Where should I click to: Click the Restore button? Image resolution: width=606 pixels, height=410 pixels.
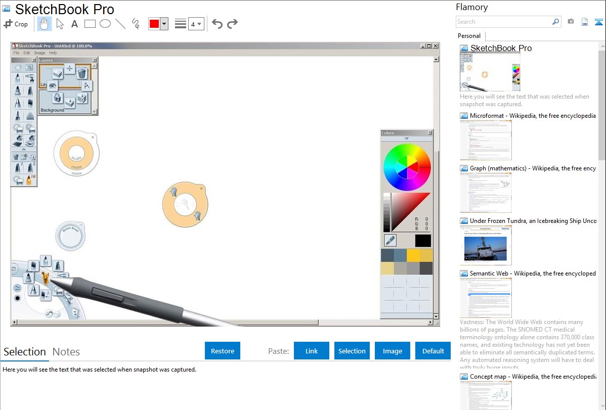click(223, 351)
